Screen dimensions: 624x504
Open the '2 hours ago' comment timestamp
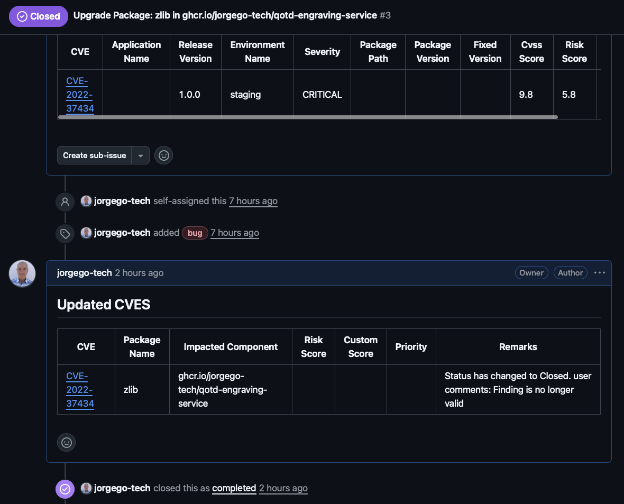(x=139, y=273)
